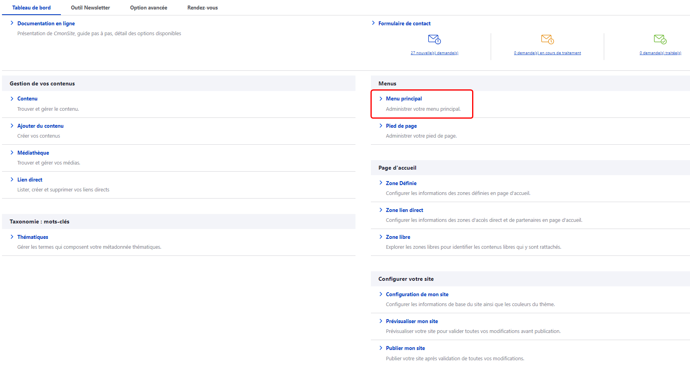The width and height of the screenshot is (690, 367).
Task: Click the chevron beside Zone Définie
Action: [381, 183]
